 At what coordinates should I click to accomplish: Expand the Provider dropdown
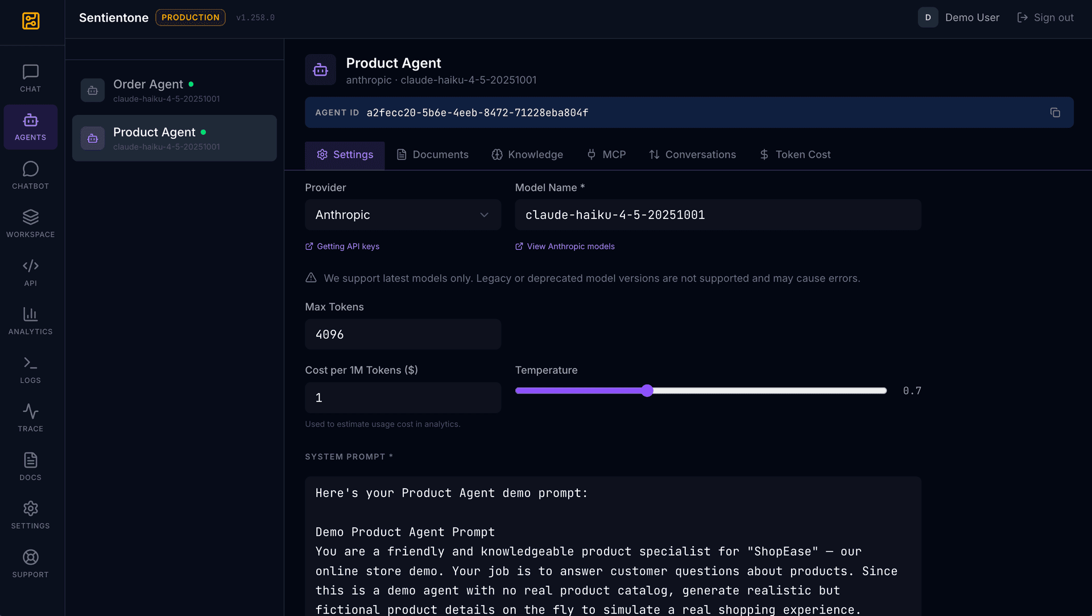tap(403, 215)
